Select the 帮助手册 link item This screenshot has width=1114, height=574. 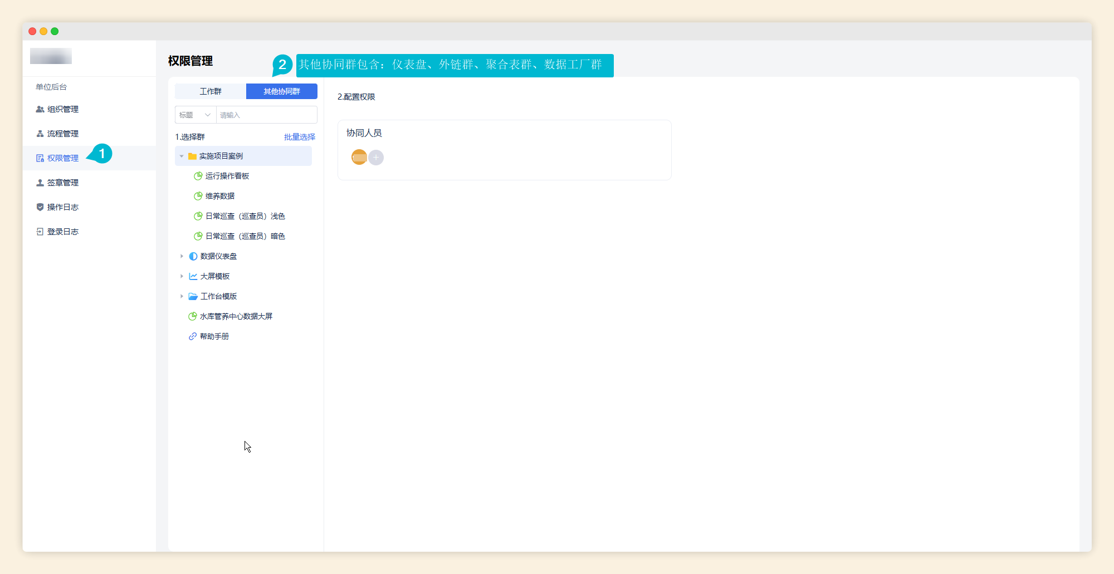[x=214, y=336]
